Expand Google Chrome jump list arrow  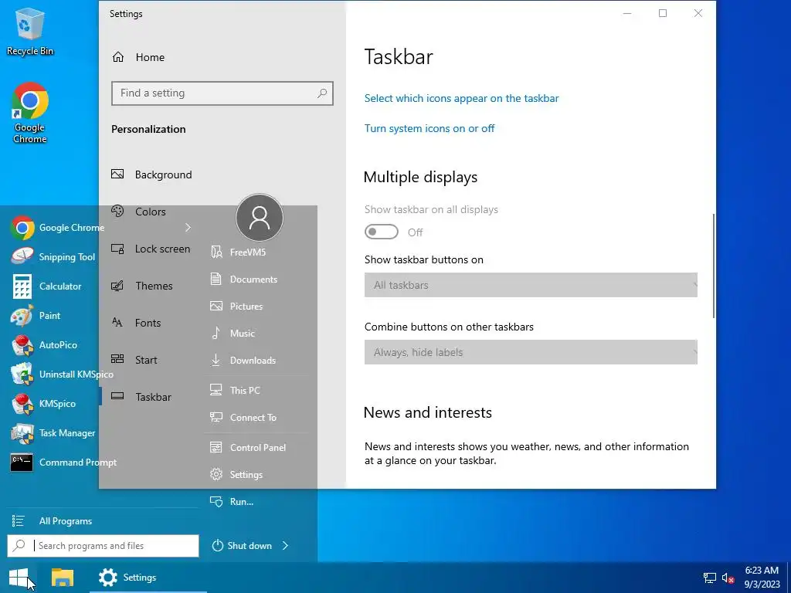tap(188, 228)
